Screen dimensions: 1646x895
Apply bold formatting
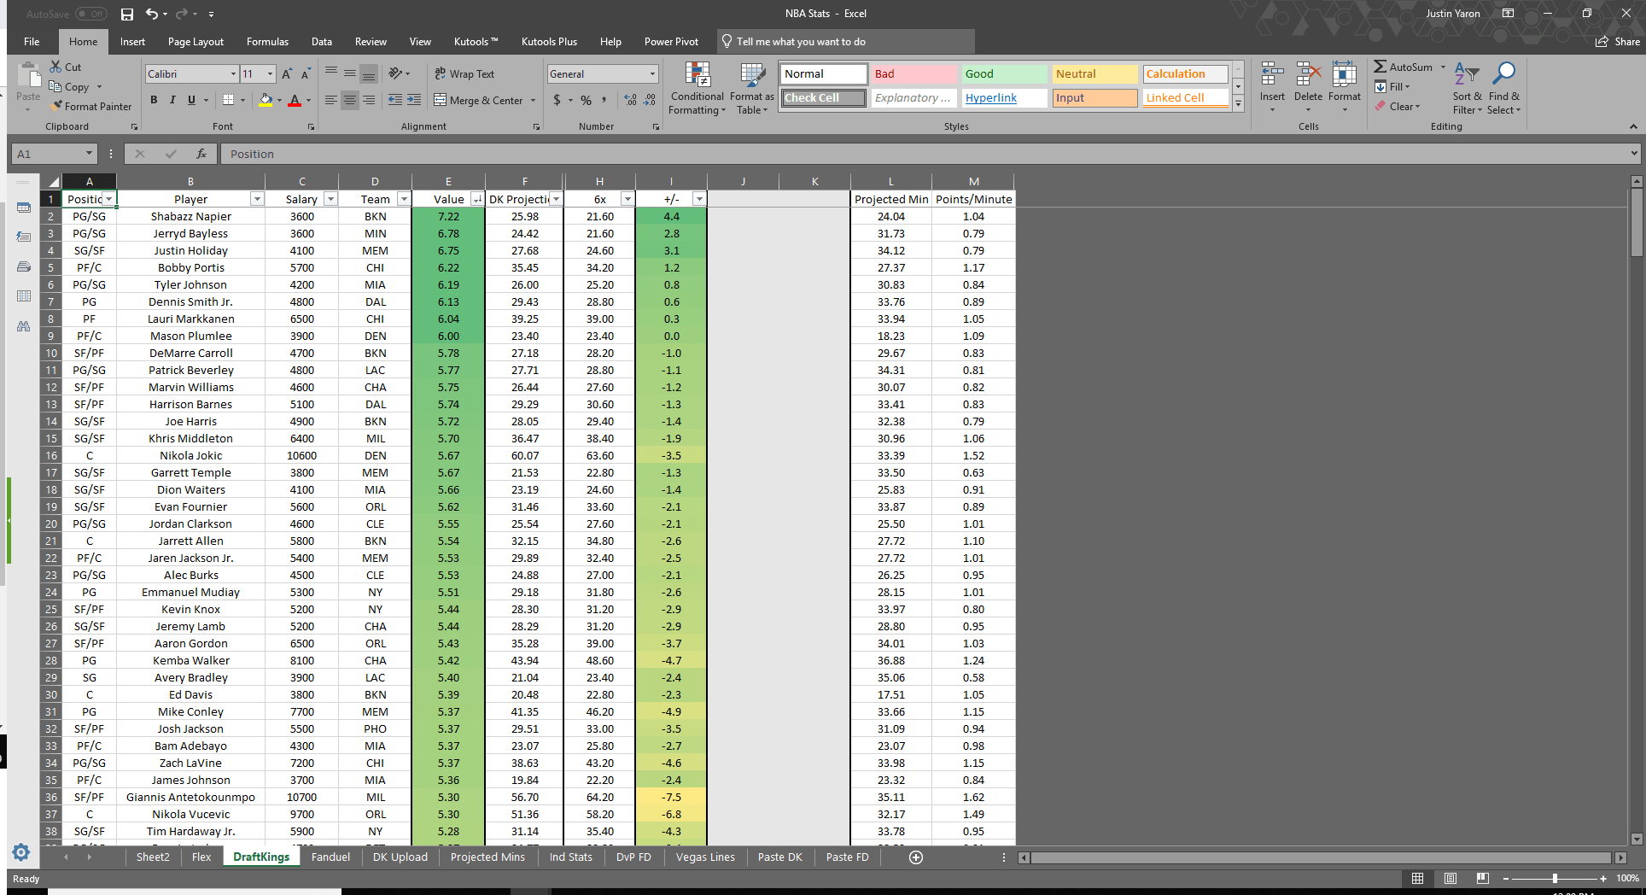pos(154,100)
